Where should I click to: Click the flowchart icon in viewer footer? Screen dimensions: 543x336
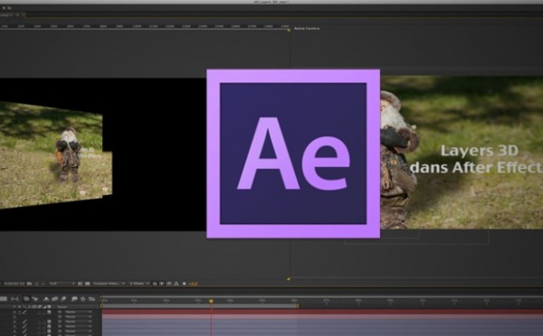coord(176,284)
